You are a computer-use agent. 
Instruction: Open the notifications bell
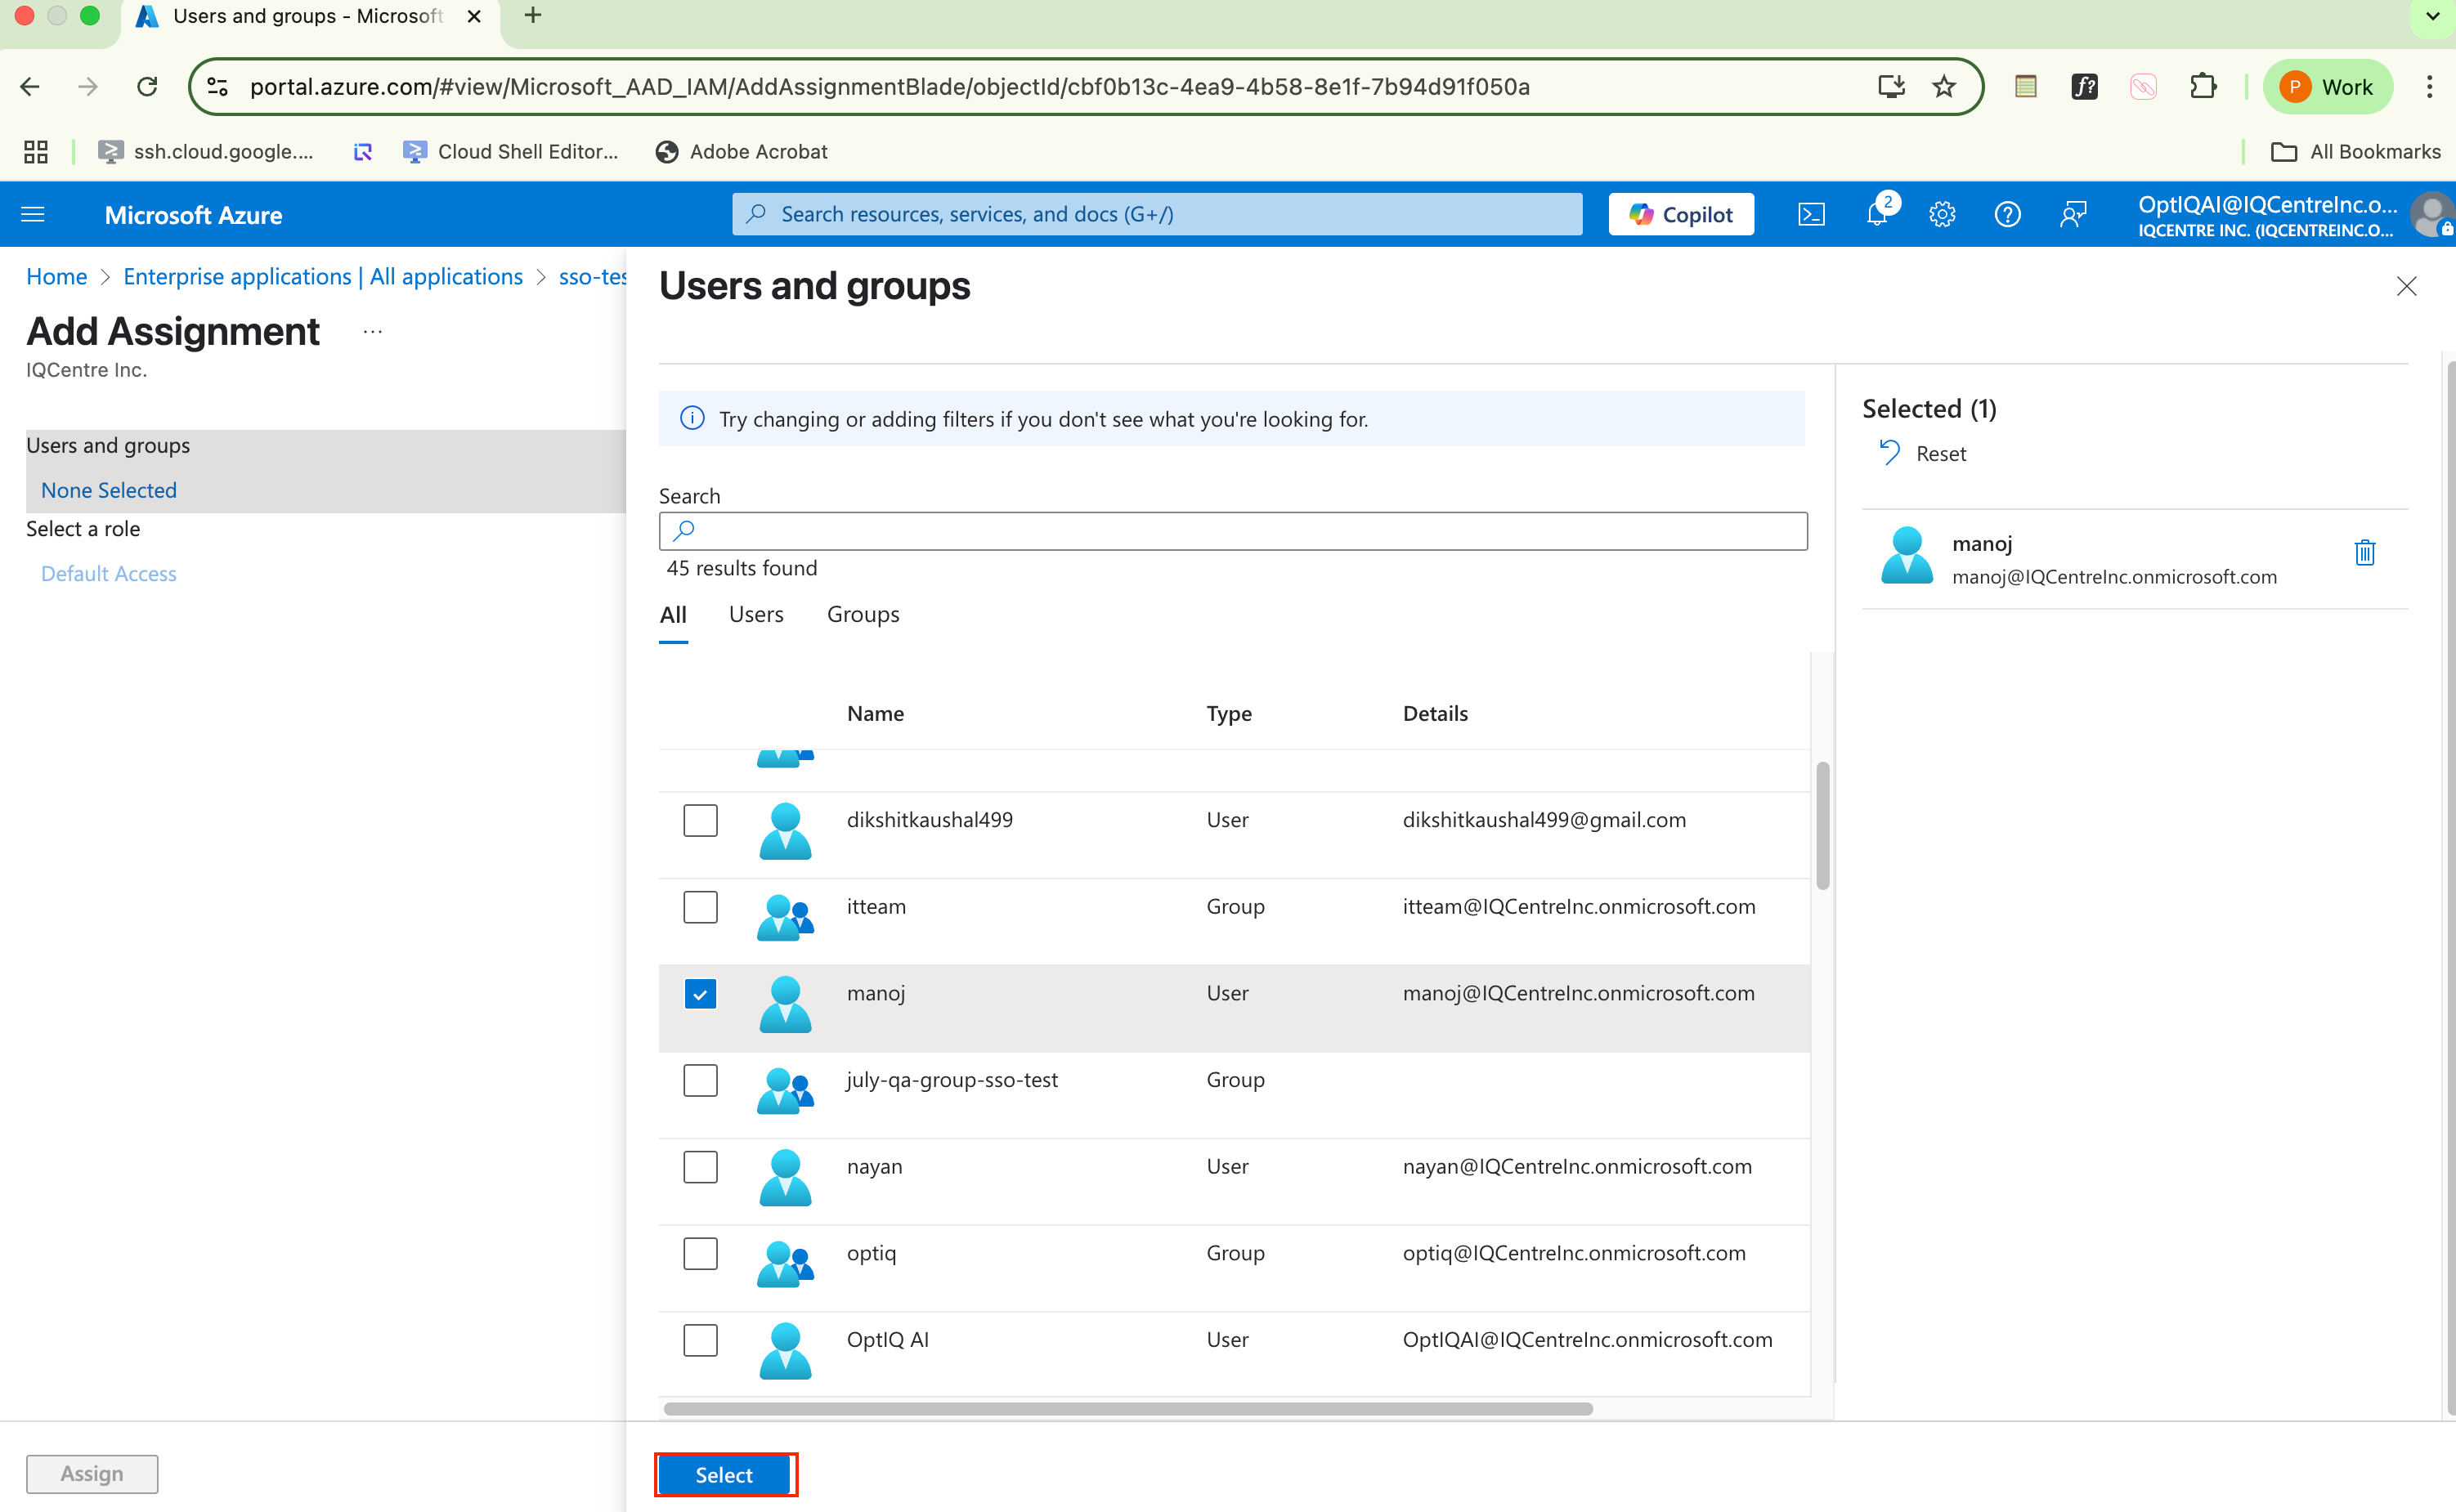tap(1877, 214)
